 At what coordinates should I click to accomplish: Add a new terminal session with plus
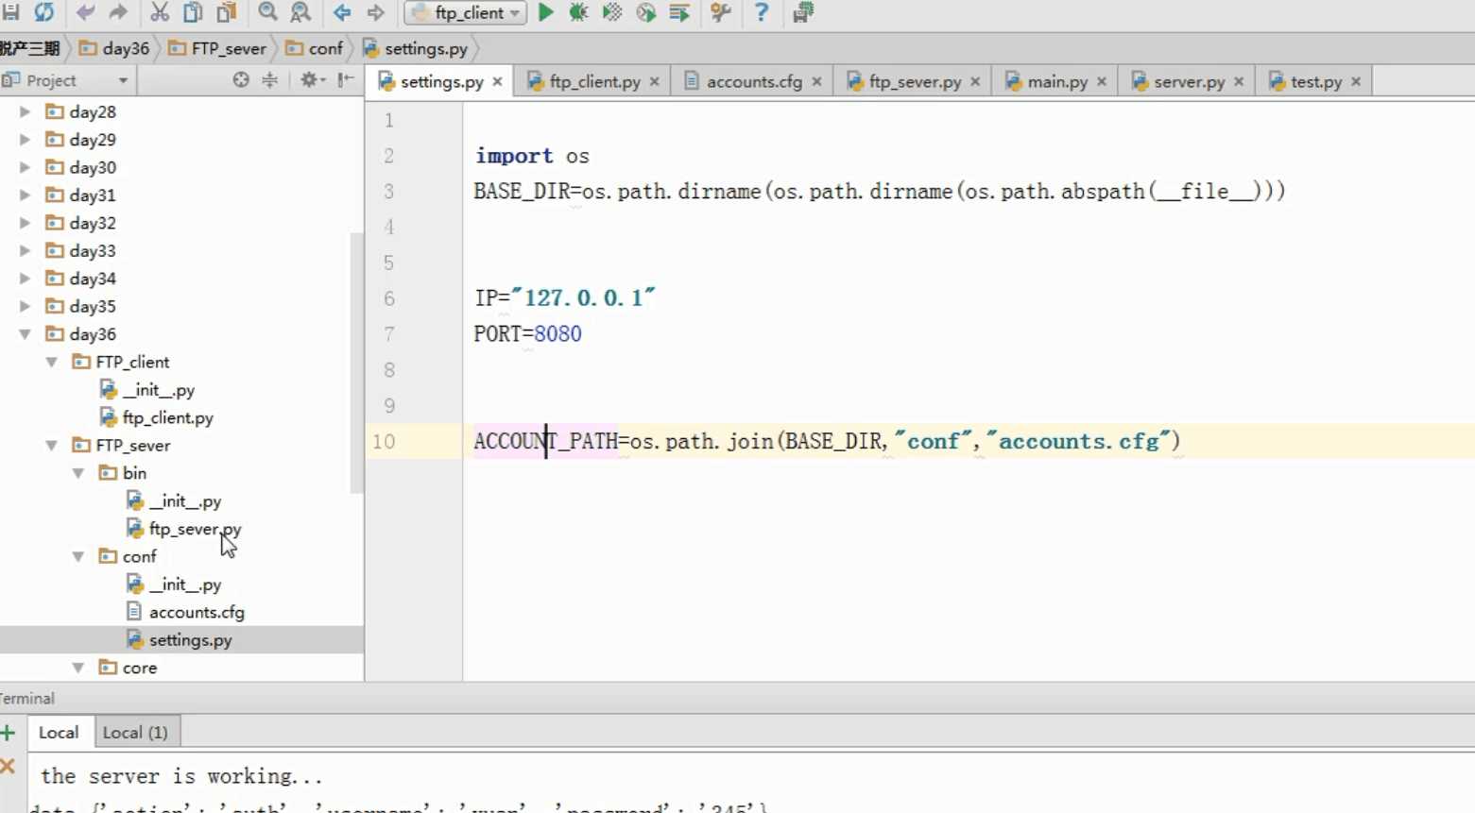pyautogui.click(x=9, y=733)
